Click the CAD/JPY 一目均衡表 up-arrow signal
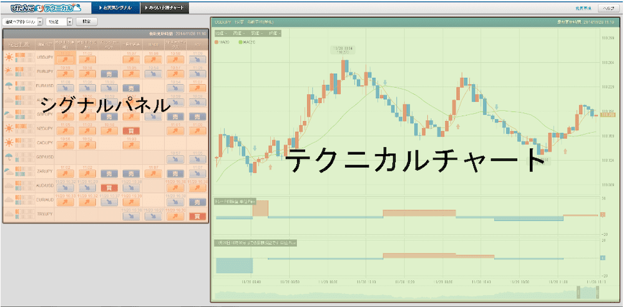624x307 pixels. pos(131,145)
